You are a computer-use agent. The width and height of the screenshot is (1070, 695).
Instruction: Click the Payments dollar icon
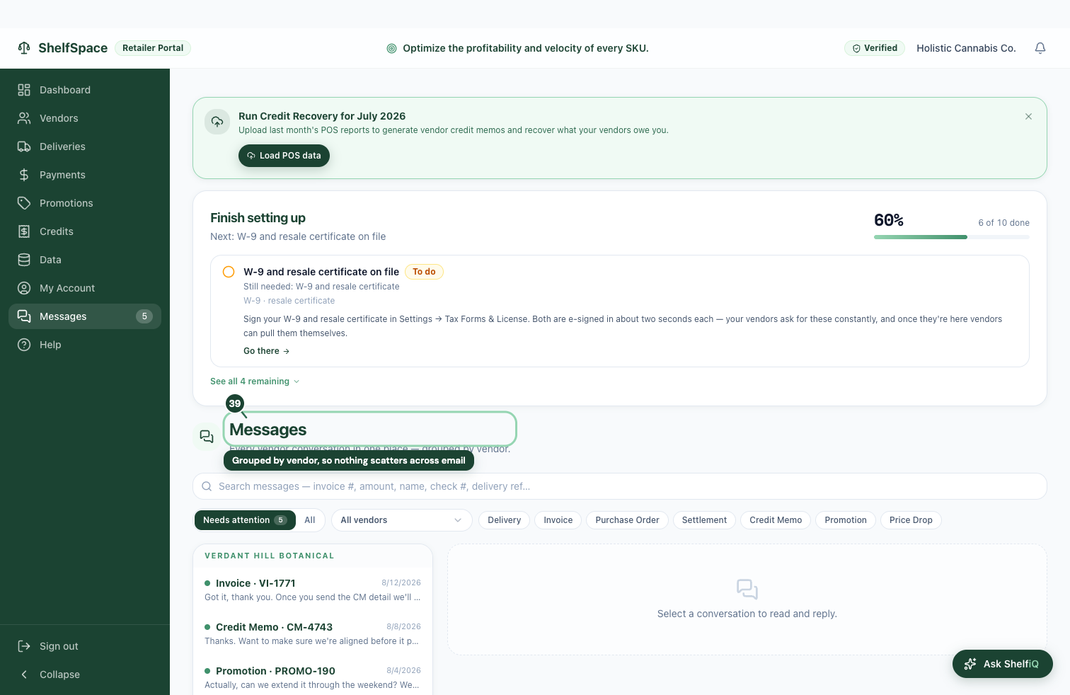pos(24,175)
